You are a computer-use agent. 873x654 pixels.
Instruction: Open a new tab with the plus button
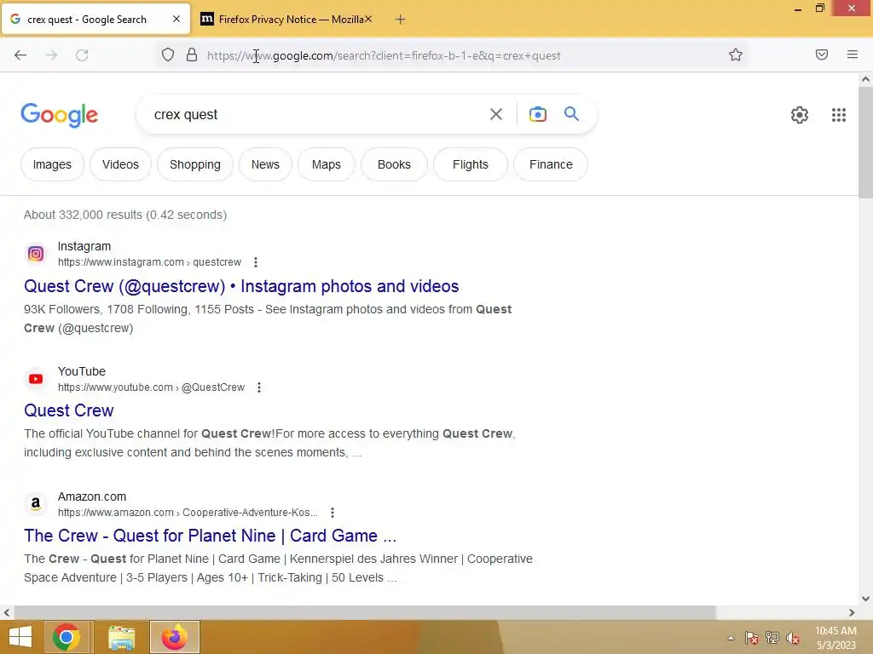(400, 20)
